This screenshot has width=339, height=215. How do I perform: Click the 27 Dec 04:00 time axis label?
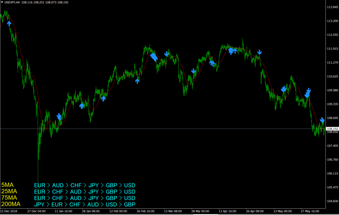point(36,211)
